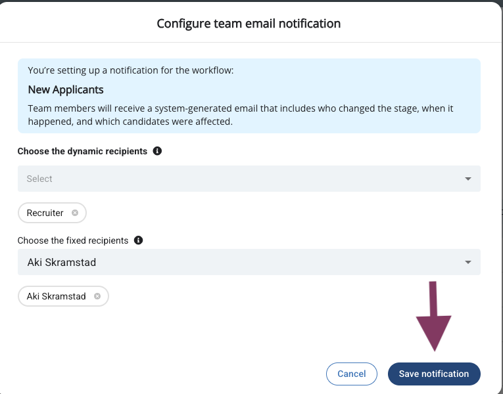Viewport: 503px width, 394px height.
Task: Click the Configure team email notification title
Action: 249,24
